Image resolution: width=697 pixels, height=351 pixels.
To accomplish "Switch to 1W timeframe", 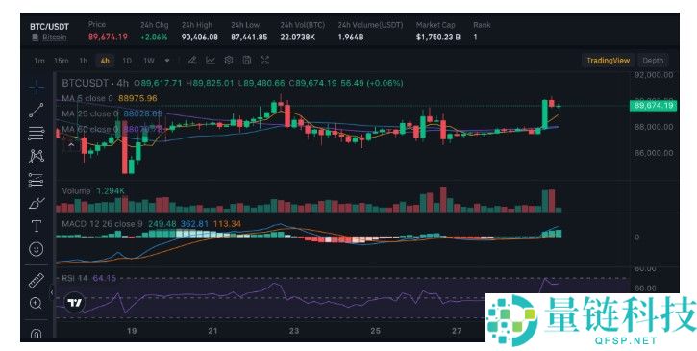I will (x=148, y=61).
